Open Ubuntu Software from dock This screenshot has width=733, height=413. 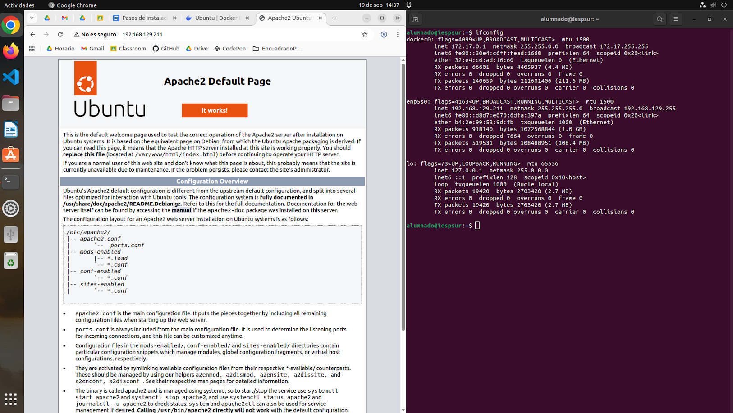tap(11, 156)
